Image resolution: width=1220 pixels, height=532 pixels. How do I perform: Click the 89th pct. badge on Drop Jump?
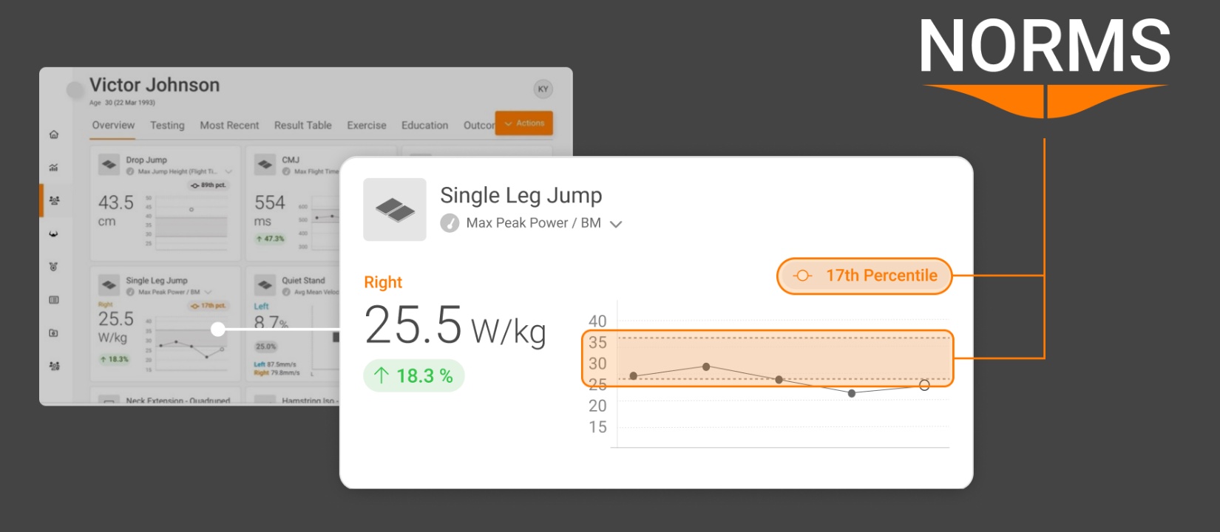[x=209, y=185]
